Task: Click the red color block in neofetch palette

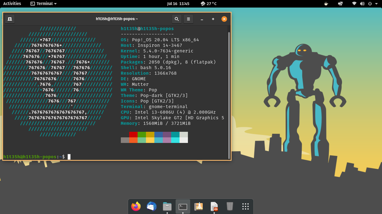Action: pyautogui.click(x=133, y=134)
